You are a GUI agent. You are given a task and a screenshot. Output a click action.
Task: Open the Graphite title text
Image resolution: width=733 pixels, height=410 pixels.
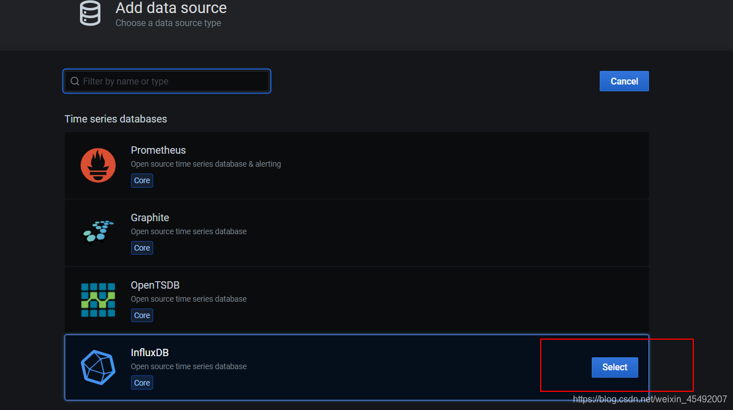[150, 218]
